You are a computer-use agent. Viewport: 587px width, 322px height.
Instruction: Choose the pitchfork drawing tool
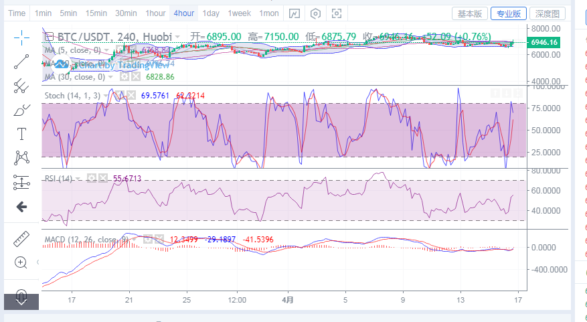pos(21,85)
